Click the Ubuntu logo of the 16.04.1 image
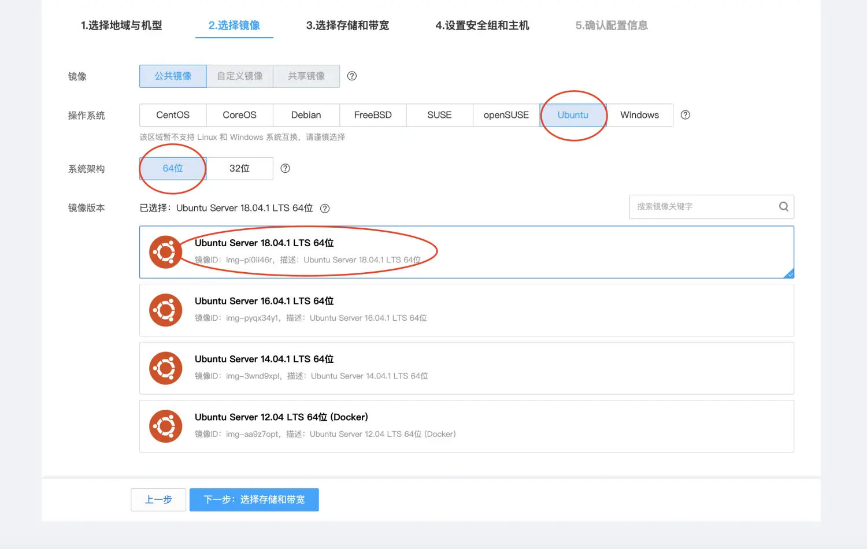This screenshot has width=867, height=549. click(x=166, y=310)
